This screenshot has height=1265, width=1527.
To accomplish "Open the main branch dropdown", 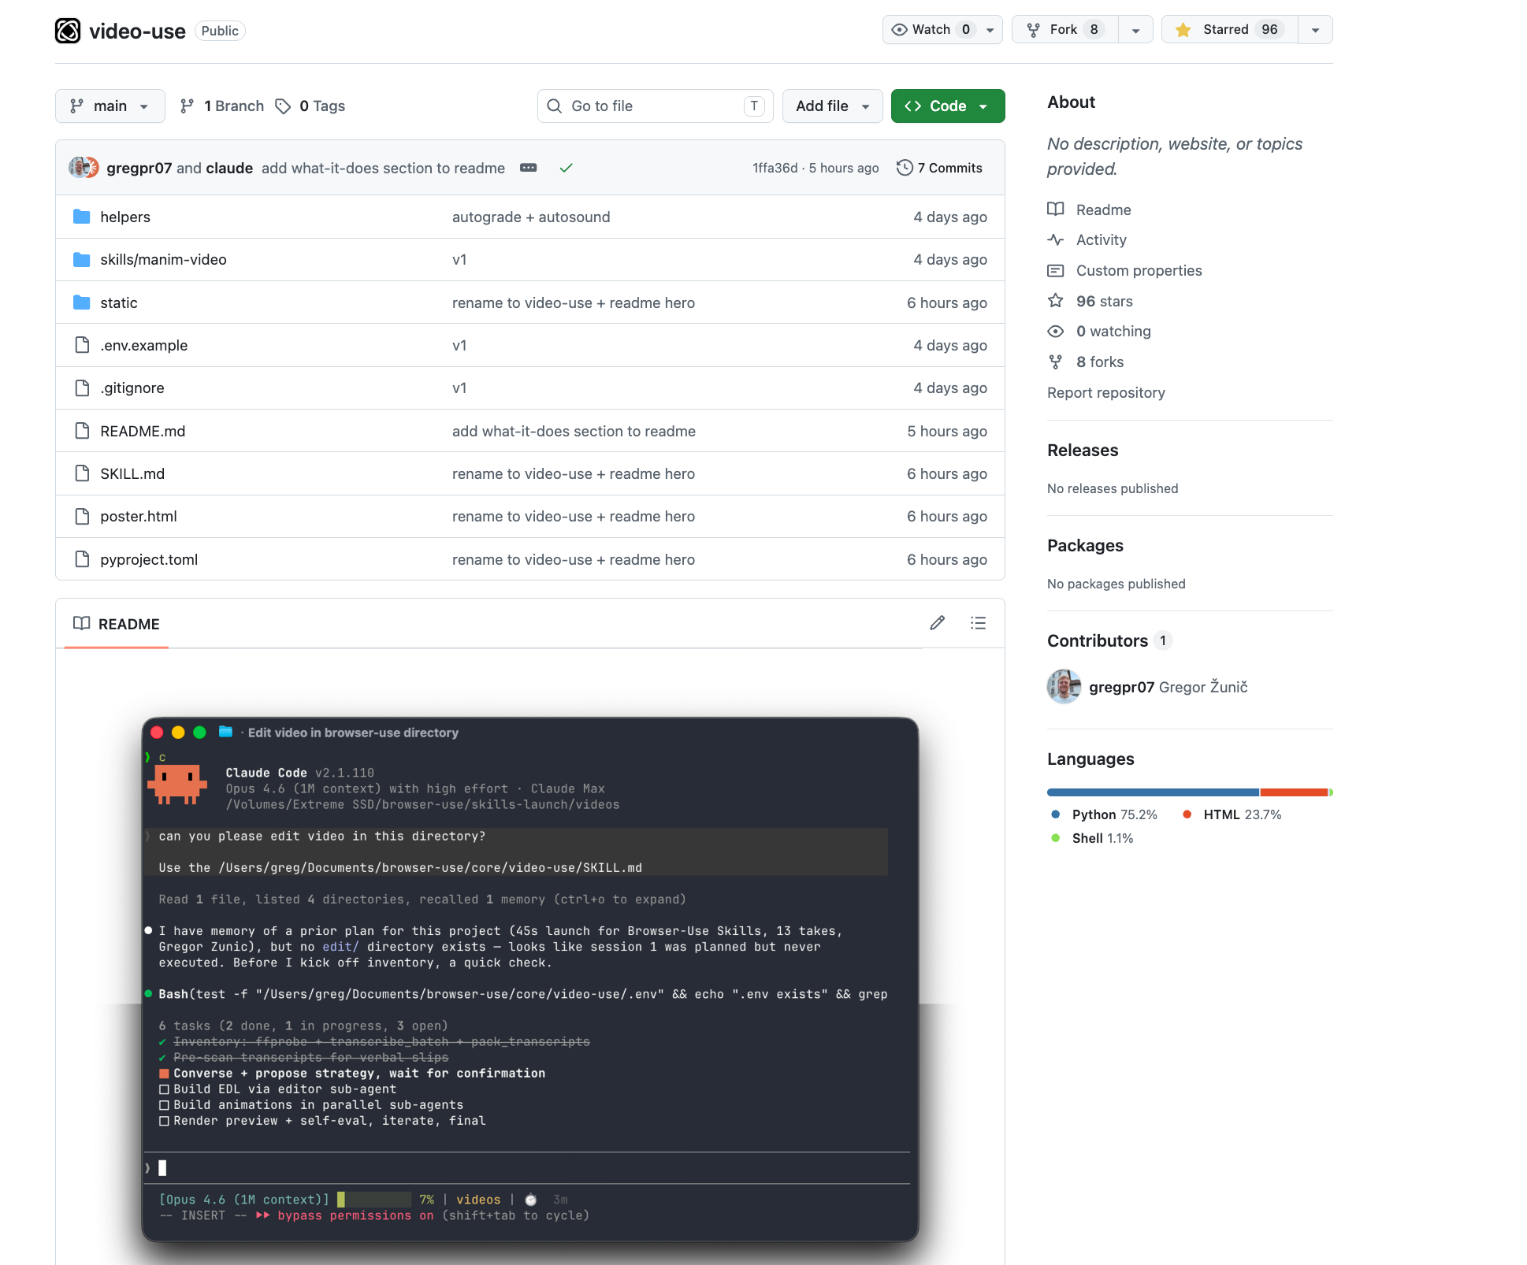I will pyautogui.click(x=110, y=106).
